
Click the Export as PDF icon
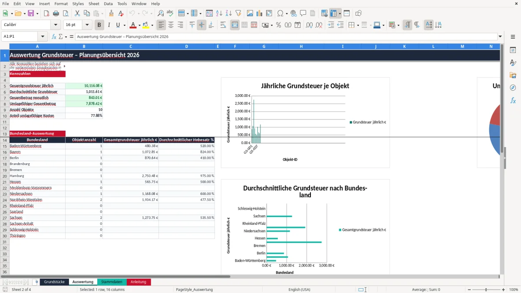(46, 13)
